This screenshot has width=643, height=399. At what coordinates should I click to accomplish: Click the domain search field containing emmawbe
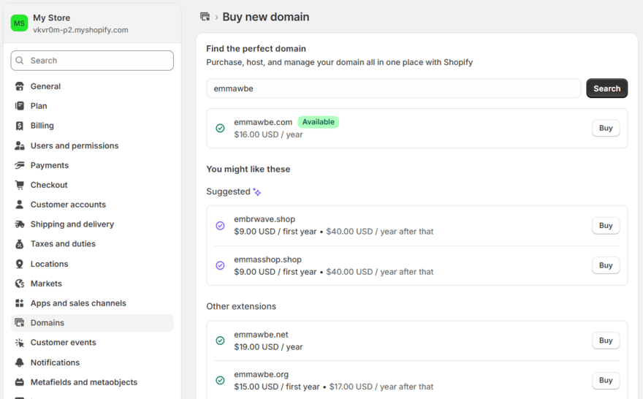pos(393,88)
